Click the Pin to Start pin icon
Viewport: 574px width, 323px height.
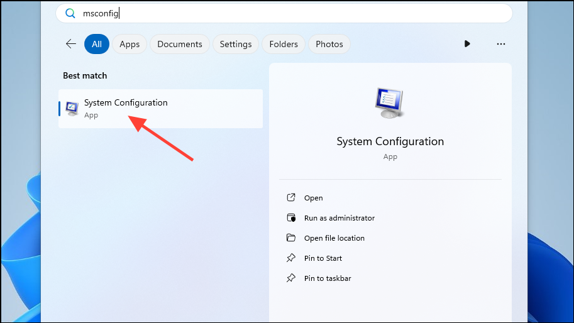pos(290,258)
